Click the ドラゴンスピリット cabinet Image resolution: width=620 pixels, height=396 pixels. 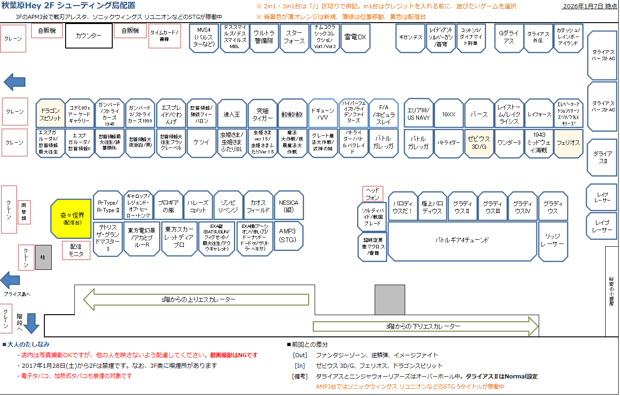(x=51, y=113)
